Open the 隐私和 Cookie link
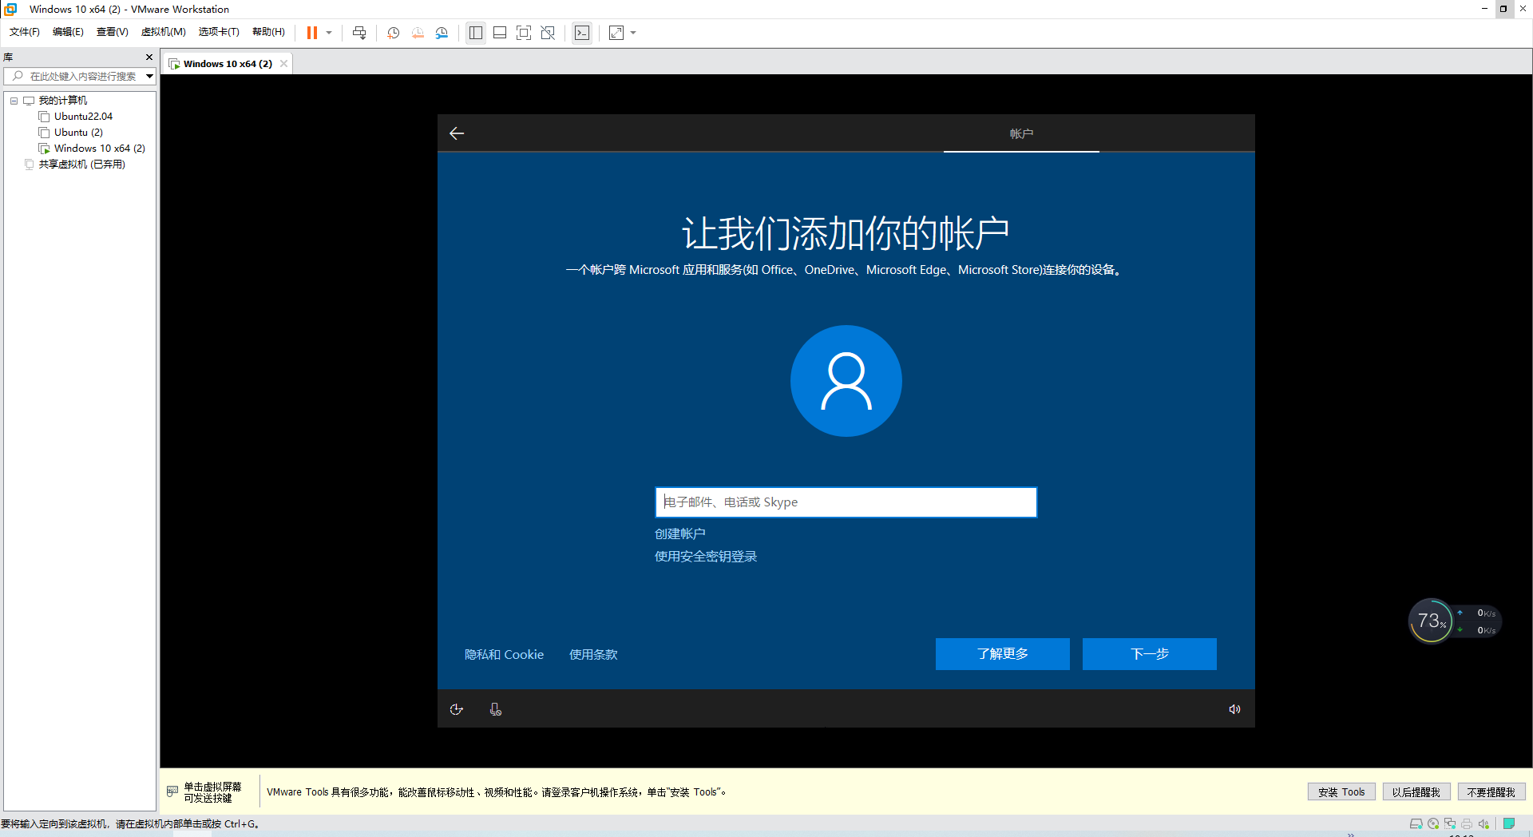 [505, 654]
